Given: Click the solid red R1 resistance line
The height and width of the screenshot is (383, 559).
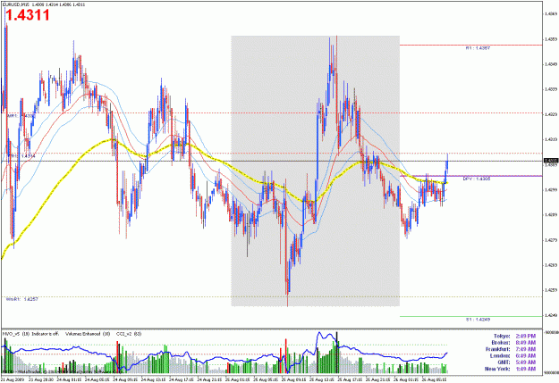Looking at the screenshot, I should pos(470,45).
